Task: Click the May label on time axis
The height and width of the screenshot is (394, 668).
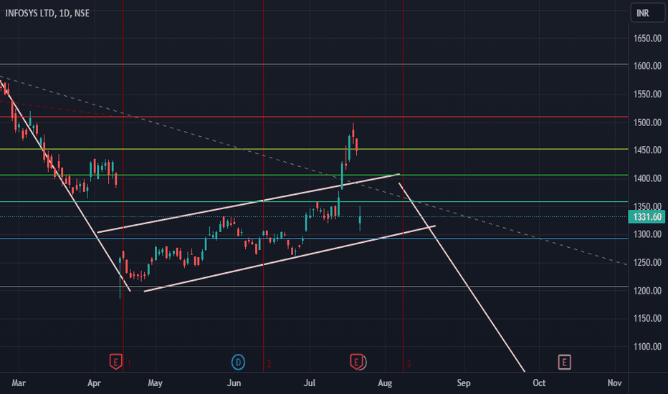Action: click(155, 383)
